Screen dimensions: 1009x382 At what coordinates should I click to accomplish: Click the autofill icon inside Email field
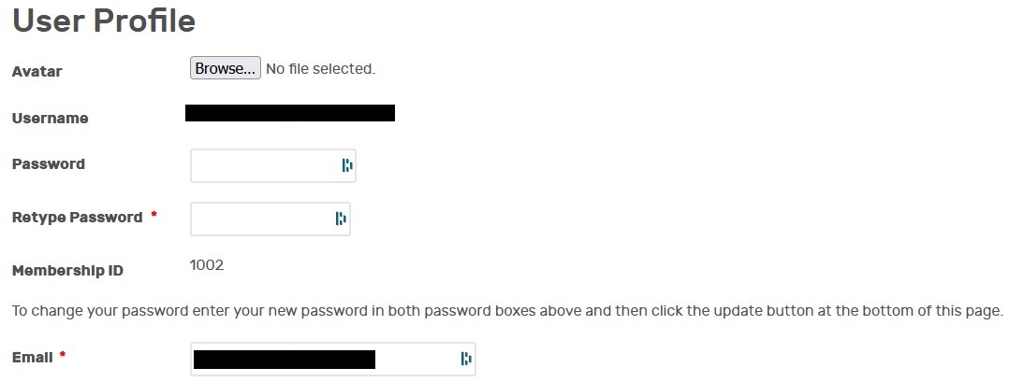tap(466, 359)
